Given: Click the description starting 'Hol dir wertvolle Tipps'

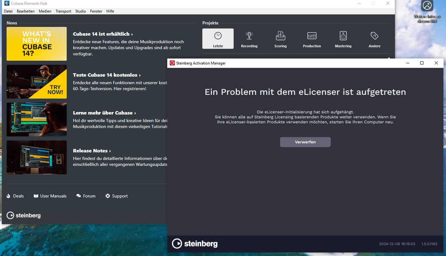Looking at the screenshot, I should 120,123.
